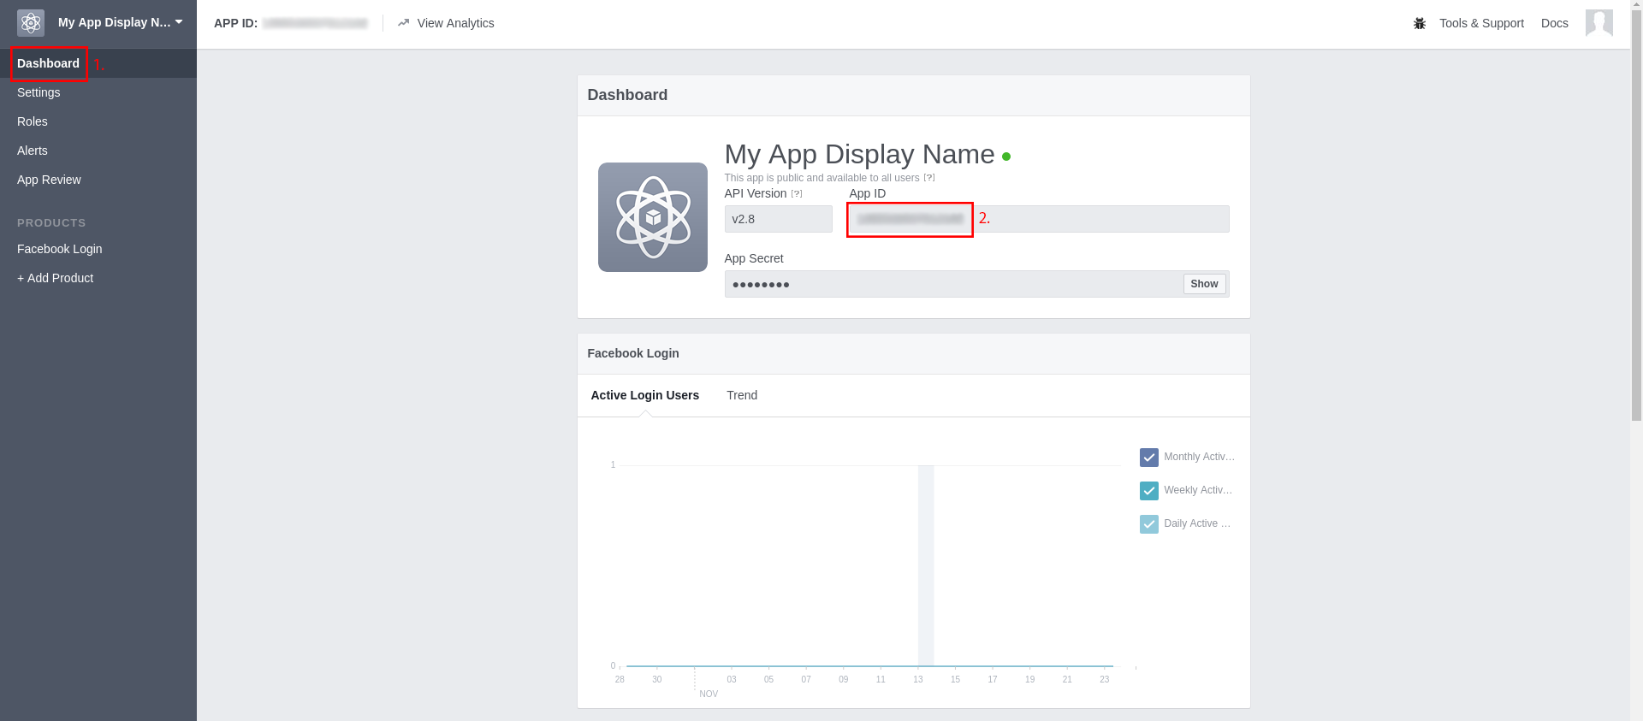Click the App Secret field
This screenshot has height=721, width=1643.
coord(977,284)
